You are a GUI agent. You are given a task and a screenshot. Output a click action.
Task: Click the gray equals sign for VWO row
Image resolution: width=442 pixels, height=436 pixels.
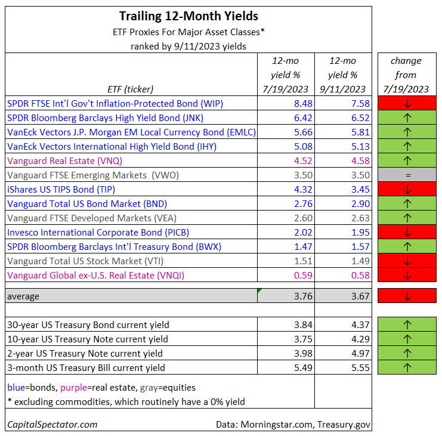click(x=408, y=175)
